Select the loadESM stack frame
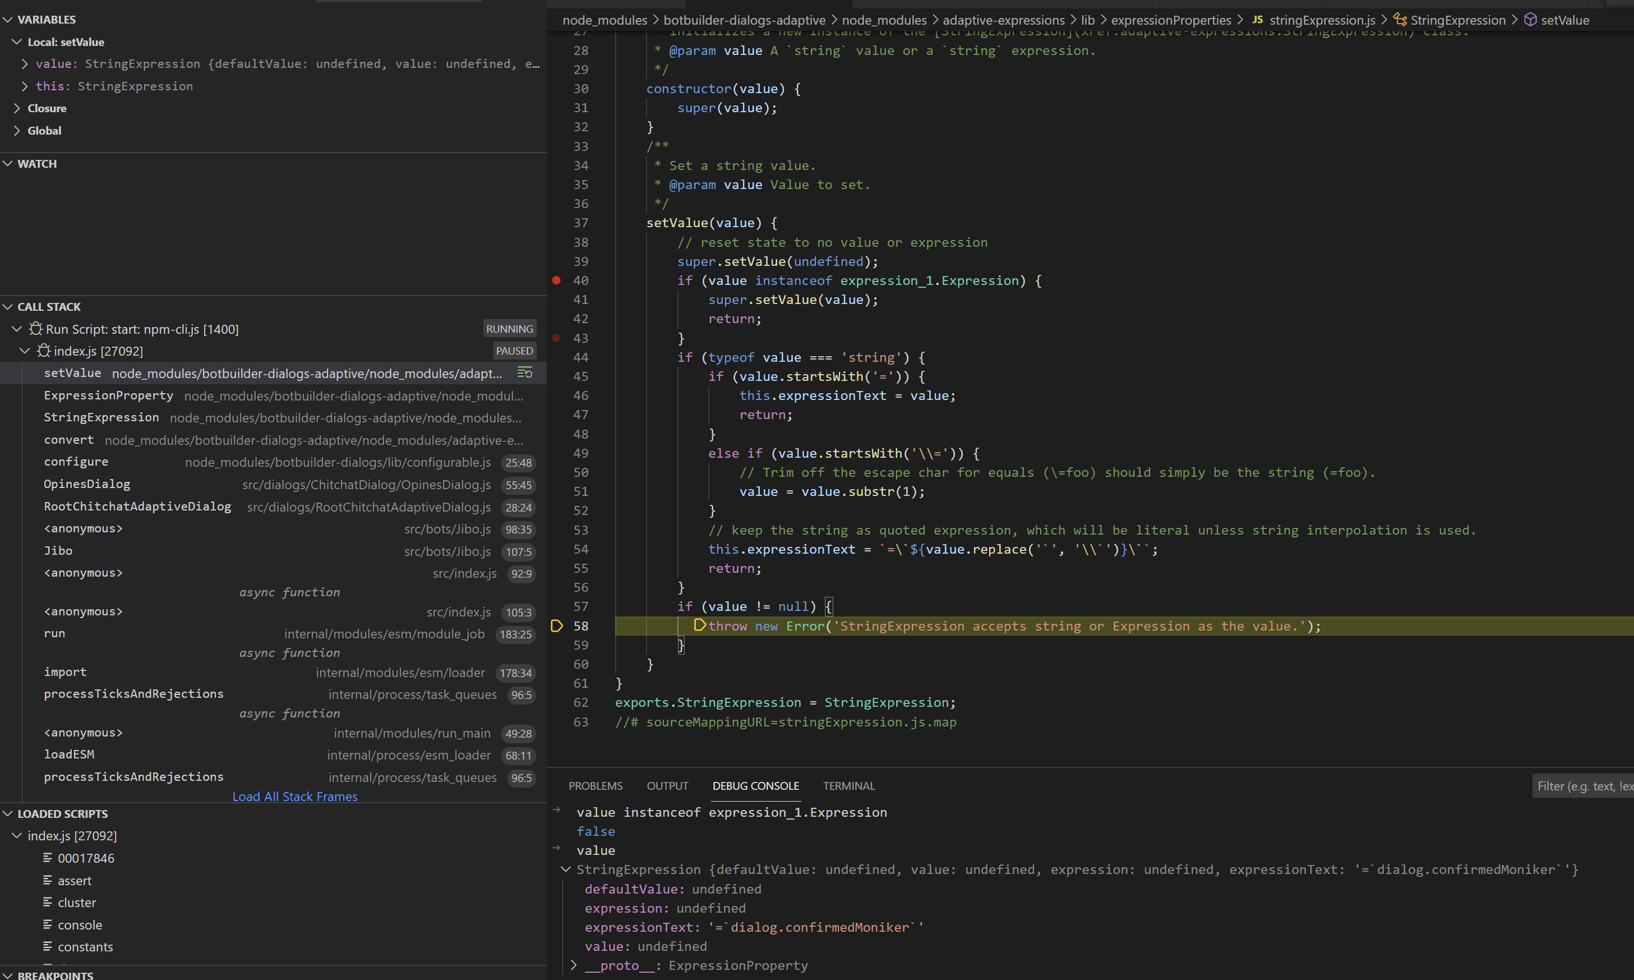 pos(273,755)
